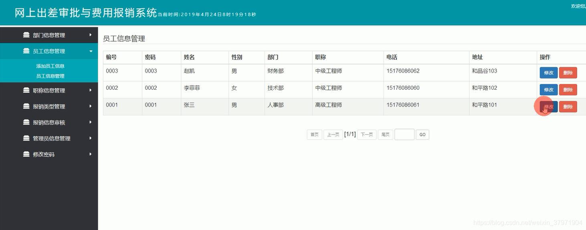Click 修改 for employee 李菲菲
Screen dimensions: 586x230
[x=549, y=90]
